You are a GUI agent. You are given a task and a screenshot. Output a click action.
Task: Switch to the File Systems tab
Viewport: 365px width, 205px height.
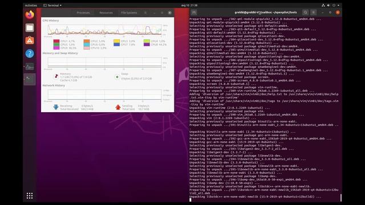tap(129, 13)
